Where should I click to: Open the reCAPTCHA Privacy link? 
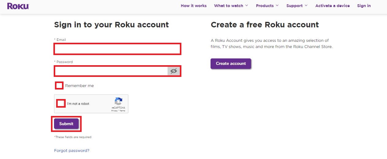tap(114, 111)
